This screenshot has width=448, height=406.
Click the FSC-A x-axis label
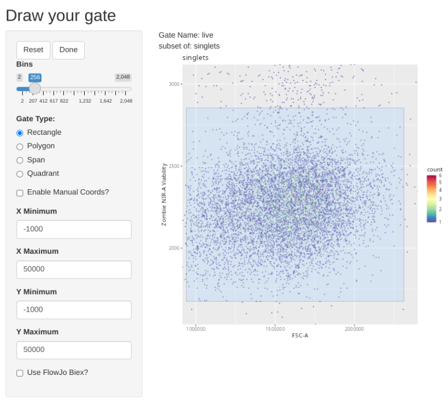(300, 335)
